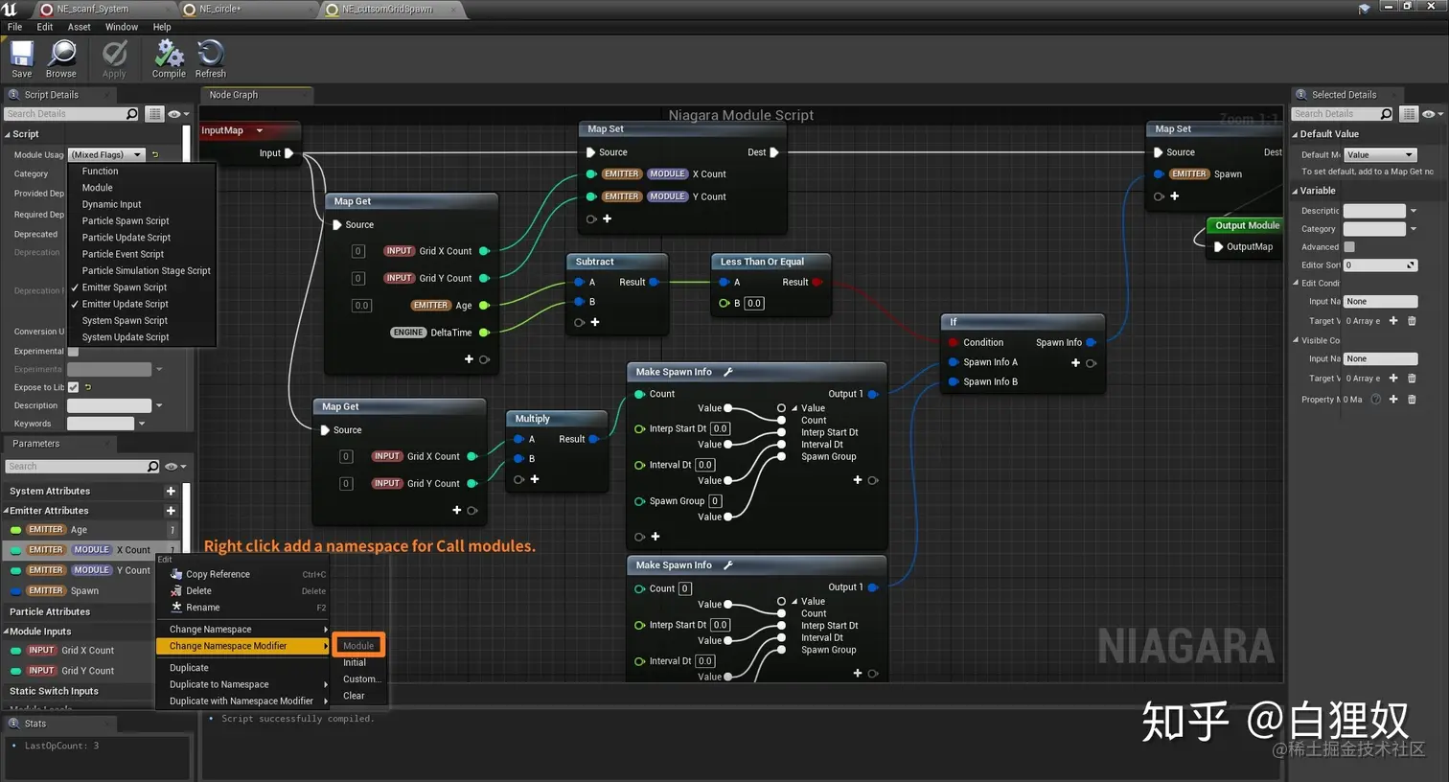
Task: Open the Window menu
Action: [122, 27]
